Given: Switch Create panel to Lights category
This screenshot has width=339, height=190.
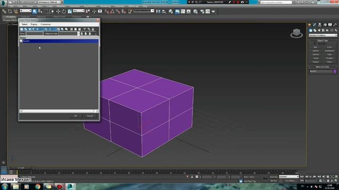Looking at the screenshot, I should click(319, 31).
